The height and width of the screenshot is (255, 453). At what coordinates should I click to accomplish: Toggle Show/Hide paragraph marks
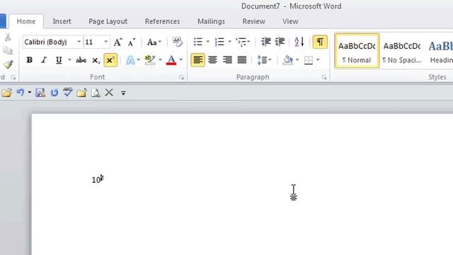(320, 42)
